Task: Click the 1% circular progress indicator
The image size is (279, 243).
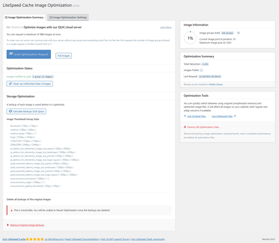Action: click(190, 38)
